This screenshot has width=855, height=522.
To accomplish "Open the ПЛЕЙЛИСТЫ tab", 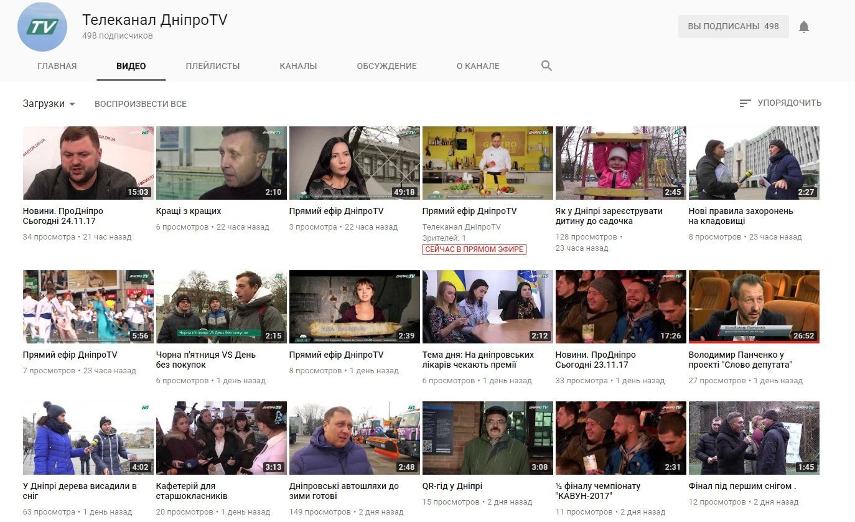I will click(x=212, y=66).
